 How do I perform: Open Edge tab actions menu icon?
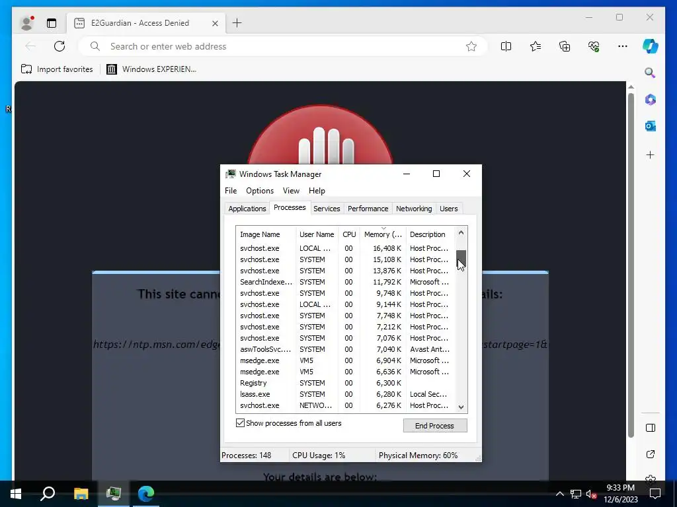point(52,23)
